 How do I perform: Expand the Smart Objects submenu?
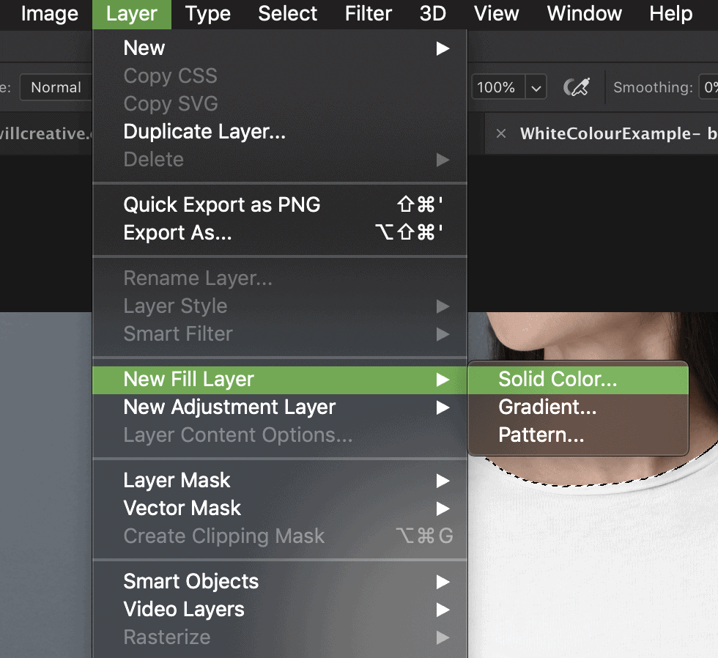[280, 582]
